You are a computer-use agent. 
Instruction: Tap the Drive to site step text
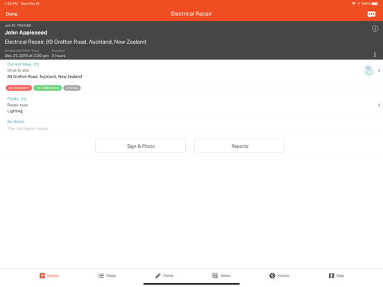pos(18,70)
